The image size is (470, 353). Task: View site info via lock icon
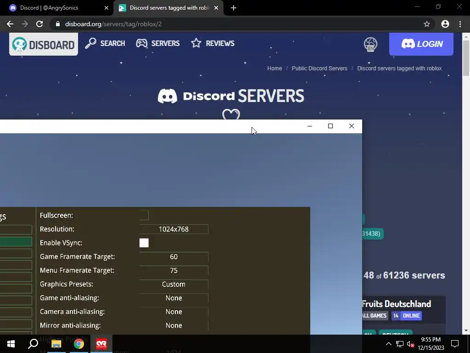[x=58, y=24]
